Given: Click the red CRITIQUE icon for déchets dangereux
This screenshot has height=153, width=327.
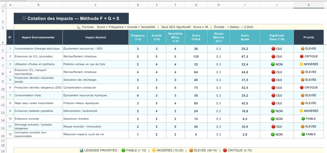Looking at the screenshot, I should (x=301, y=87).
